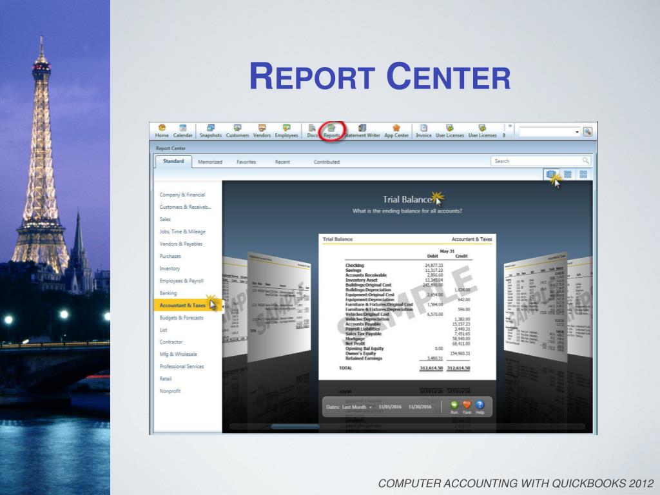Image resolution: width=660 pixels, height=495 pixels.
Task: Switch to the Recent tab
Action: pos(282,162)
